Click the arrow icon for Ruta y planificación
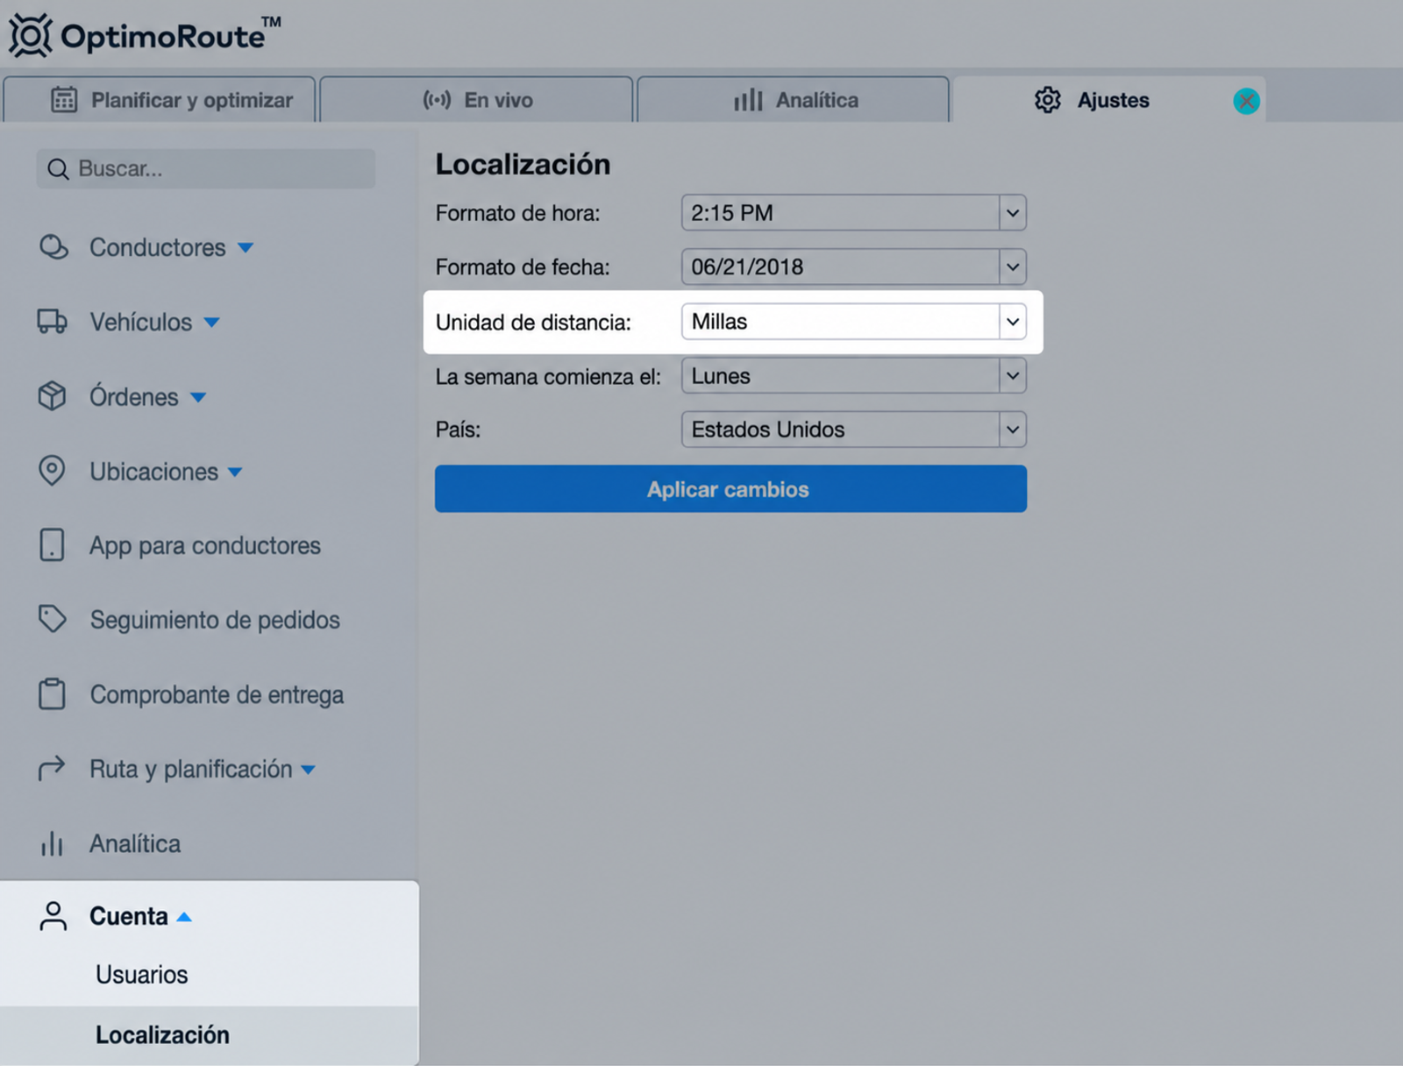 [52, 768]
